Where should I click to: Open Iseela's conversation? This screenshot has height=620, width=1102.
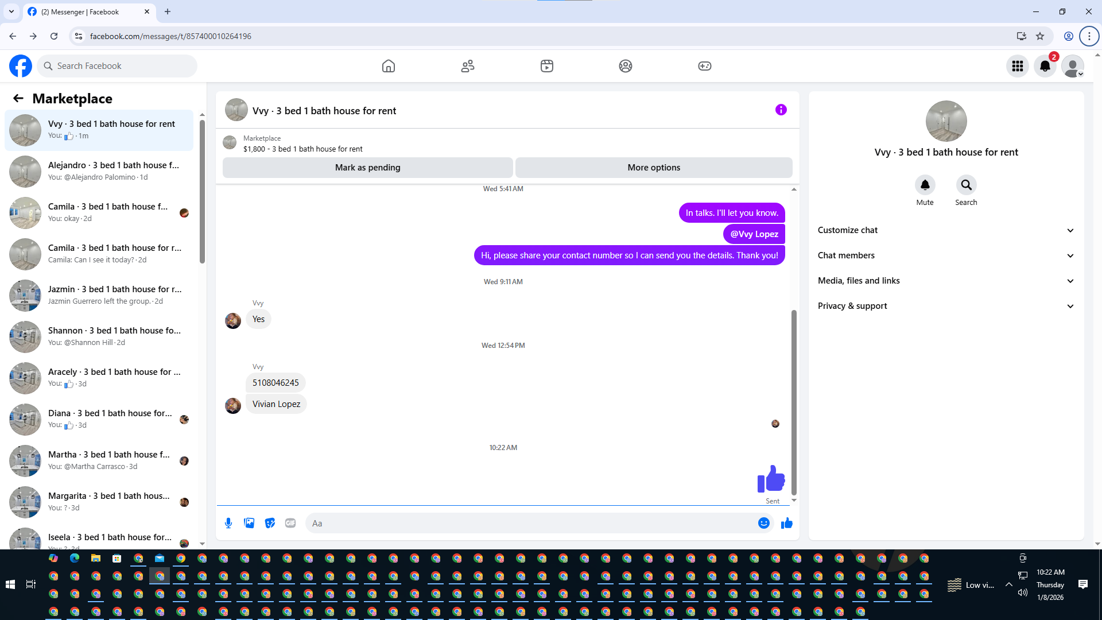99,537
